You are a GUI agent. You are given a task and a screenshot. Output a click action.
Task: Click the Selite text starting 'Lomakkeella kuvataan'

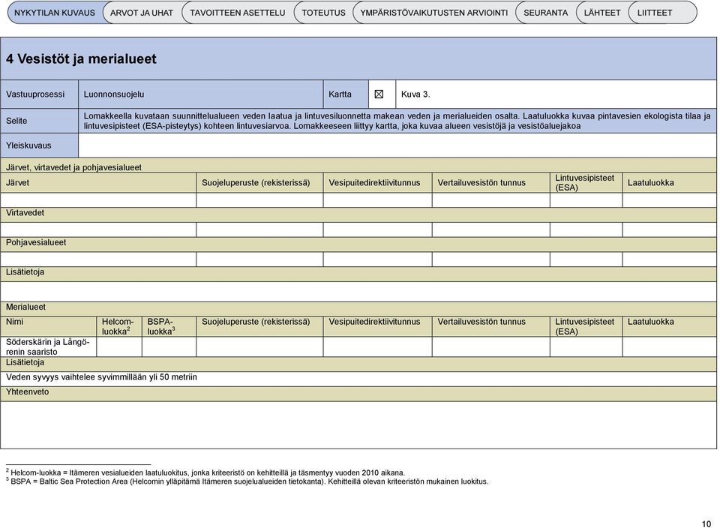coord(397,121)
